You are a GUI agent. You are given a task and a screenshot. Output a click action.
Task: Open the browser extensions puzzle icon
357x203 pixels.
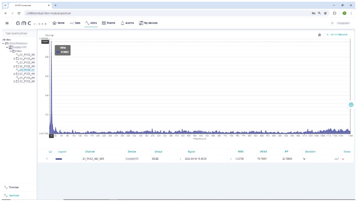(335, 13)
